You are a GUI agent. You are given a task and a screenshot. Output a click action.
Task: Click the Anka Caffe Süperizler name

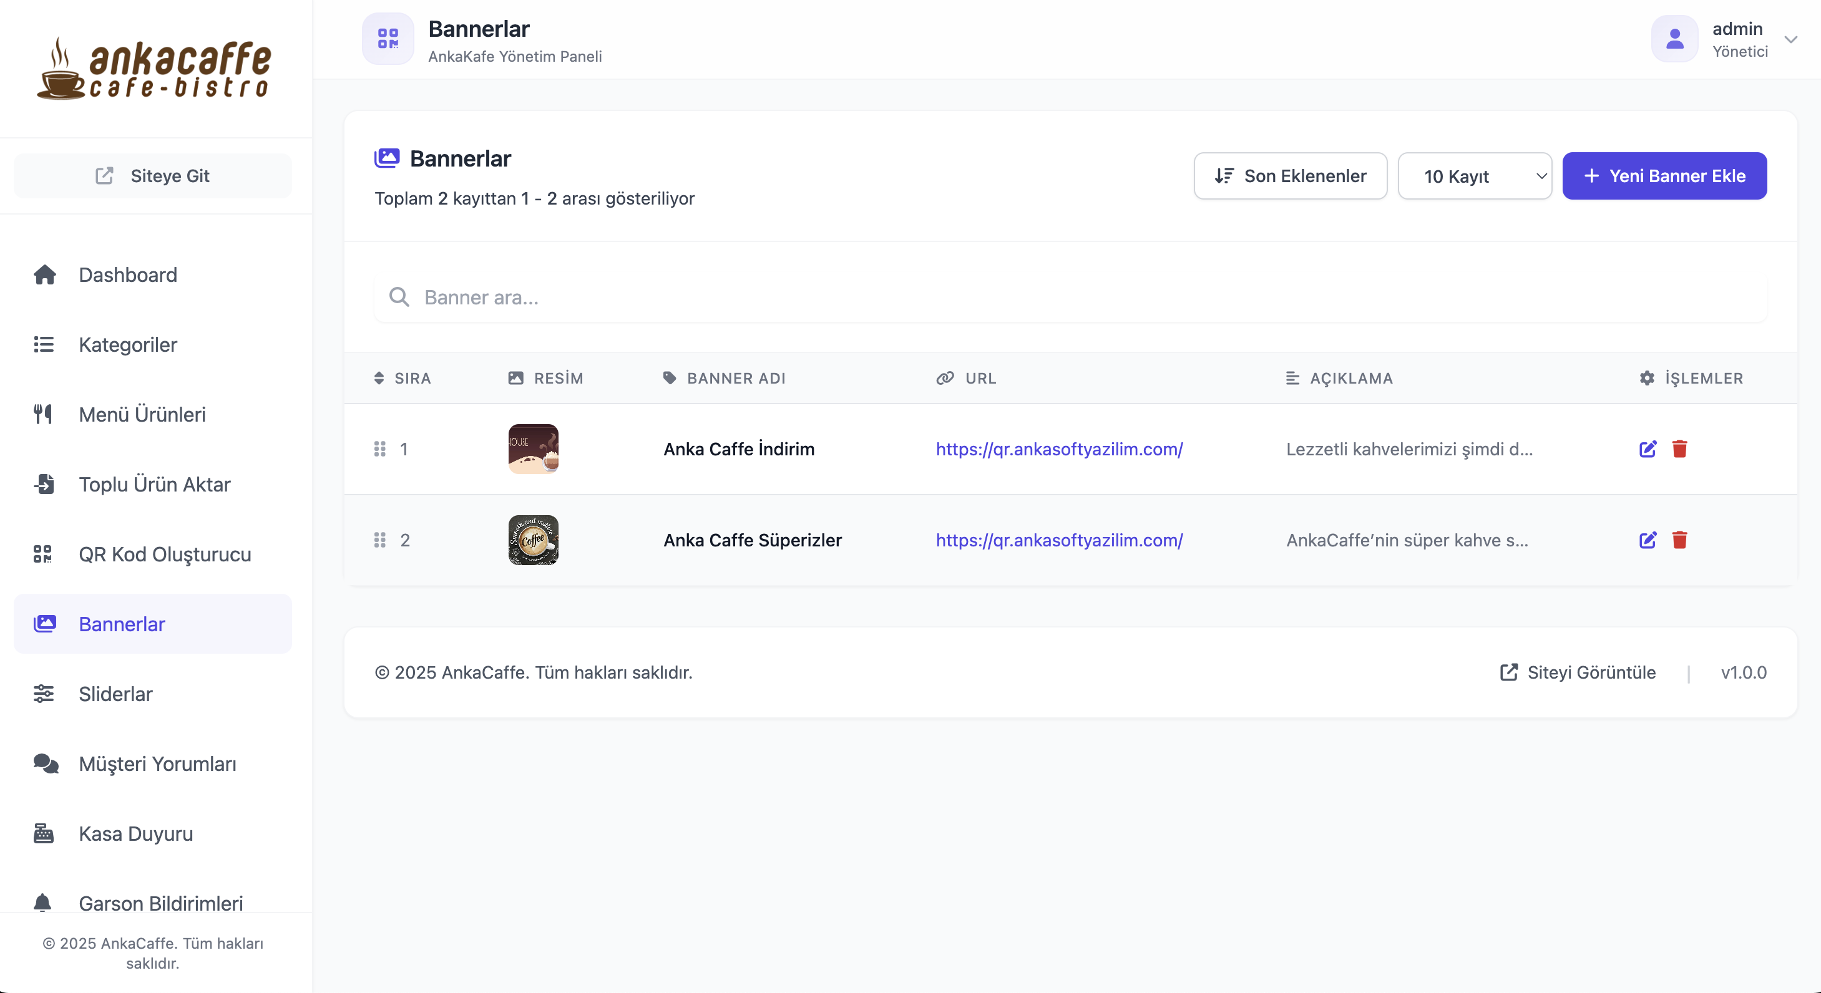coord(752,541)
